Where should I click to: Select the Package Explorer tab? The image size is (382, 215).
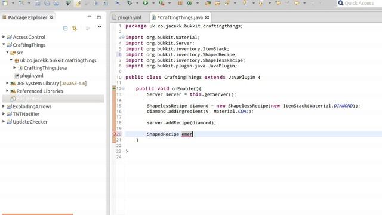(x=27, y=17)
